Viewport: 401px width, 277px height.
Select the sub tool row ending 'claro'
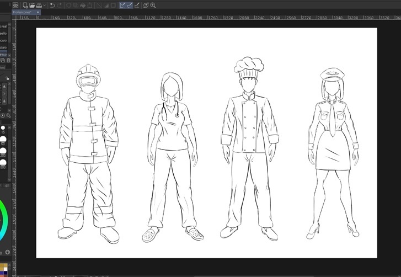(3, 47)
